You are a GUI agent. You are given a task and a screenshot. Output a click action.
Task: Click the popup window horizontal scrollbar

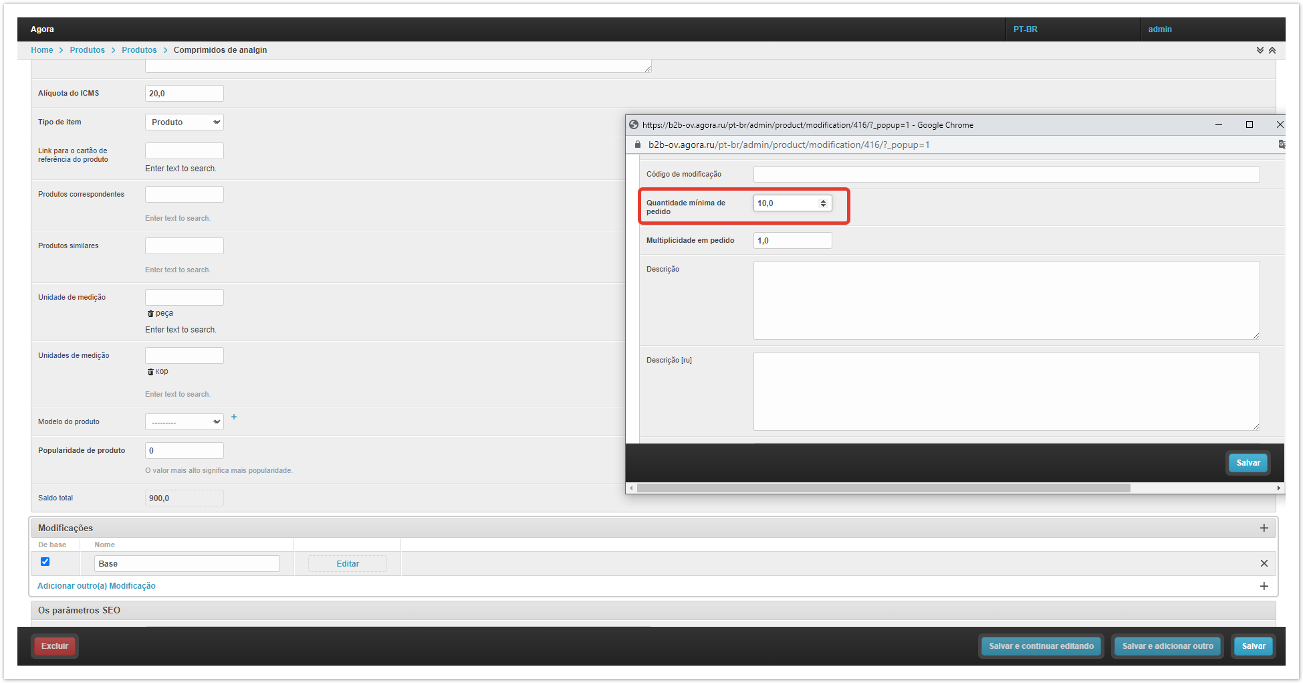882,488
